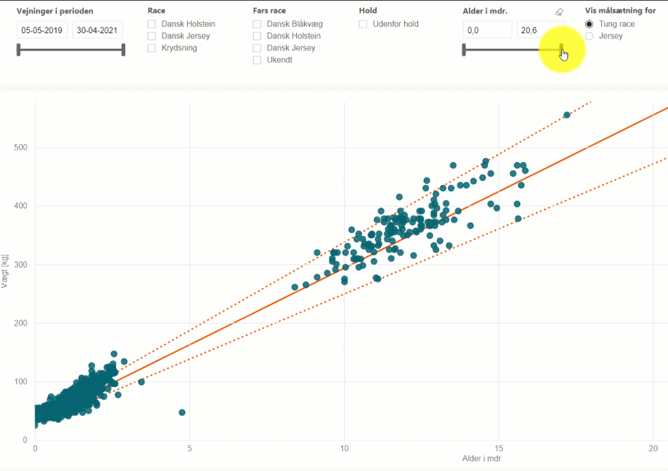668x471 pixels.
Task: Click the start date field 05-05-2019
Action: (42, 30)
